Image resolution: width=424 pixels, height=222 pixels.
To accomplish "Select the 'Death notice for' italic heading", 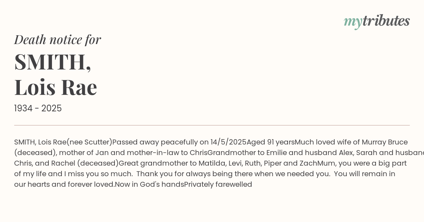I will (58, 39).
